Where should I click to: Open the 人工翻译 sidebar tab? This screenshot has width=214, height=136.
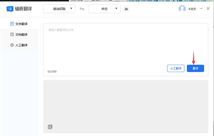[19, 45]
